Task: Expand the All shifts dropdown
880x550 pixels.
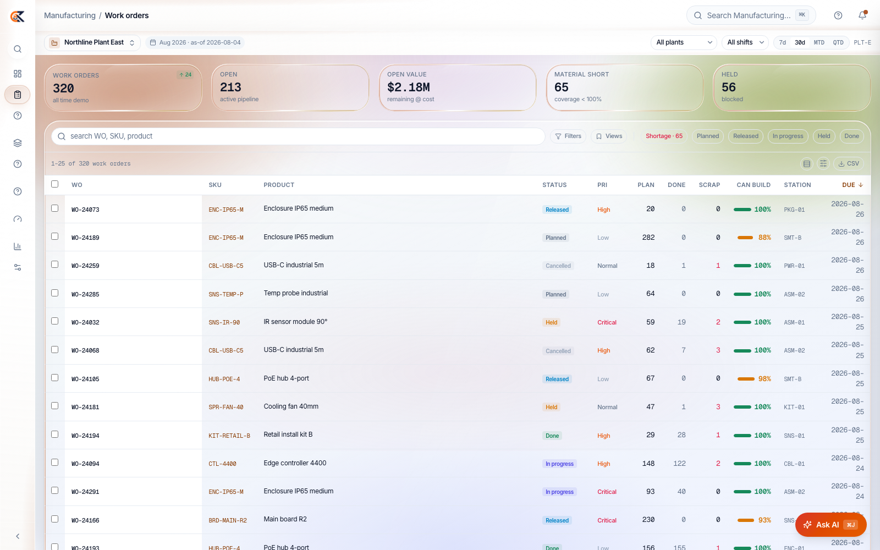Action: point(745,42)
